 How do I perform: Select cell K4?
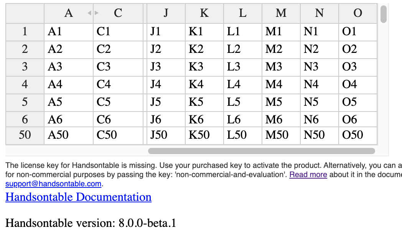pos(204,84)
